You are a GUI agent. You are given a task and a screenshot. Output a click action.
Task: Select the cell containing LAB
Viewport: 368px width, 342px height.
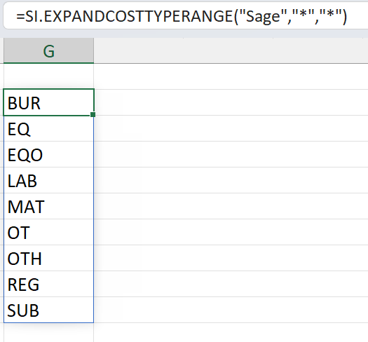pos(49,180)
